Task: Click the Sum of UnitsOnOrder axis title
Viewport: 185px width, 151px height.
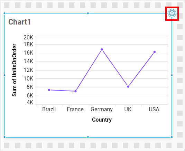Action: (14, 70)
